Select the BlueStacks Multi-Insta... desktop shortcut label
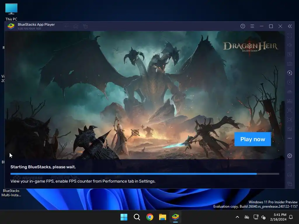 [11, 193]
